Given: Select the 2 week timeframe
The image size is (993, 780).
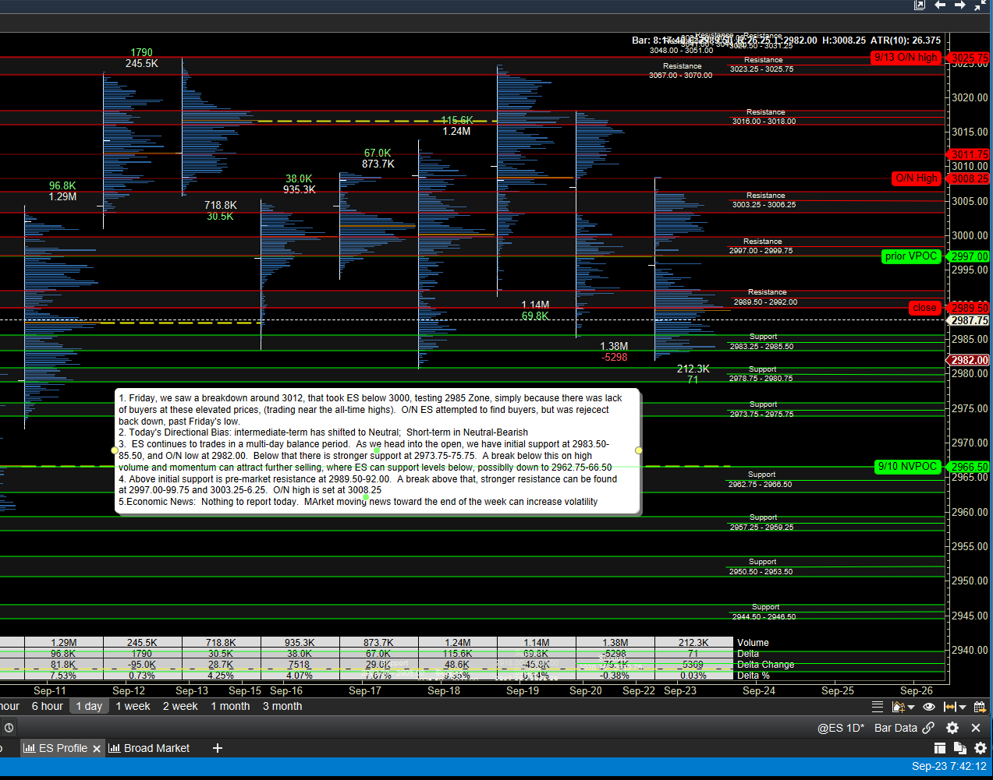Looking at the screenshot, I should click(x=180, y=706).
